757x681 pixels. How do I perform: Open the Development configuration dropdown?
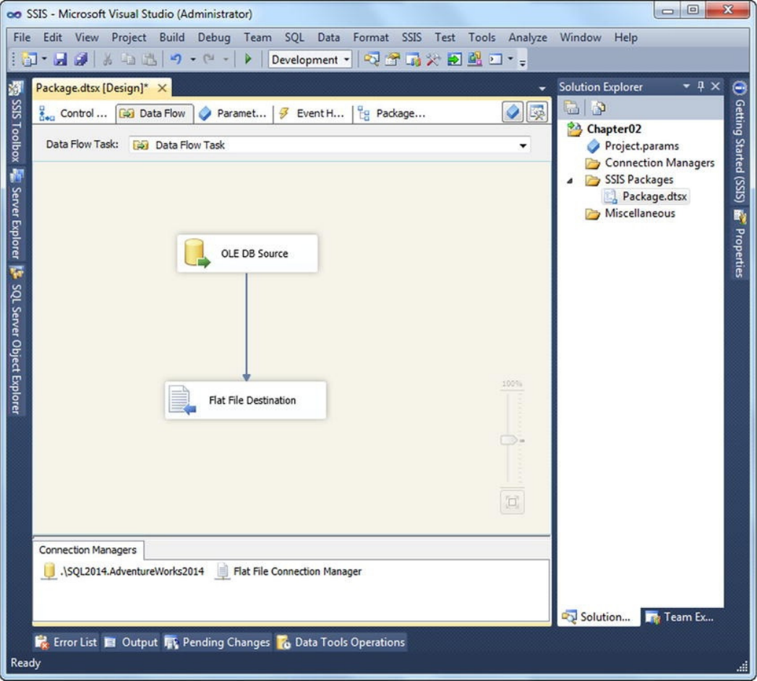coord(310,59)
